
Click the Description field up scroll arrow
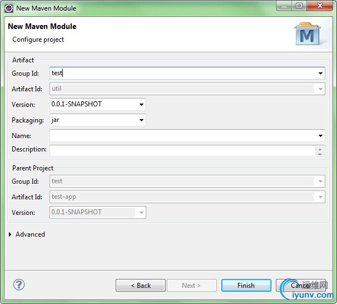[320, 149]
